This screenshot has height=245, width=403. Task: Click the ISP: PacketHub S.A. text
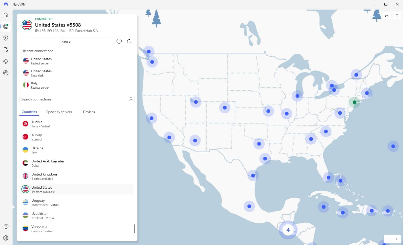coord(84,31)
